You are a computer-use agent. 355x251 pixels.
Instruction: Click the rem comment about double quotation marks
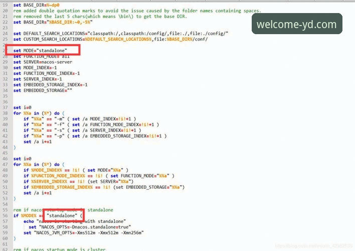click(137, 11)
